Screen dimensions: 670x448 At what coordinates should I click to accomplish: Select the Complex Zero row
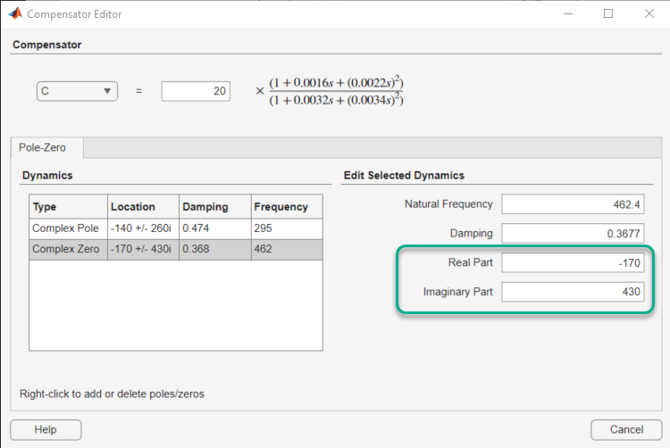68,249
